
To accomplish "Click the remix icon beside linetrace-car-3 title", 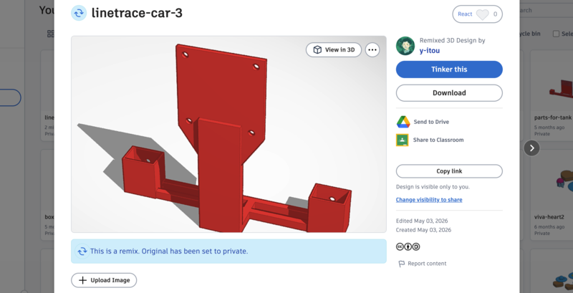I will click(79, 13).
